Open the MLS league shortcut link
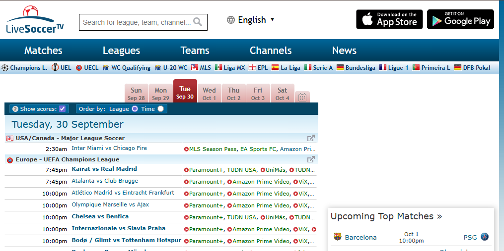 click(206, 68)
